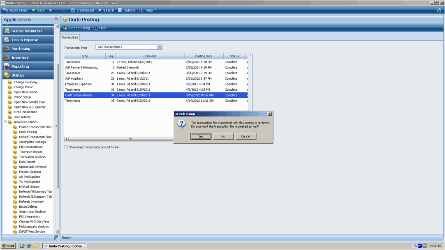
Task: Select the Employee Expenses transaction row
Action: pos(79,84)
